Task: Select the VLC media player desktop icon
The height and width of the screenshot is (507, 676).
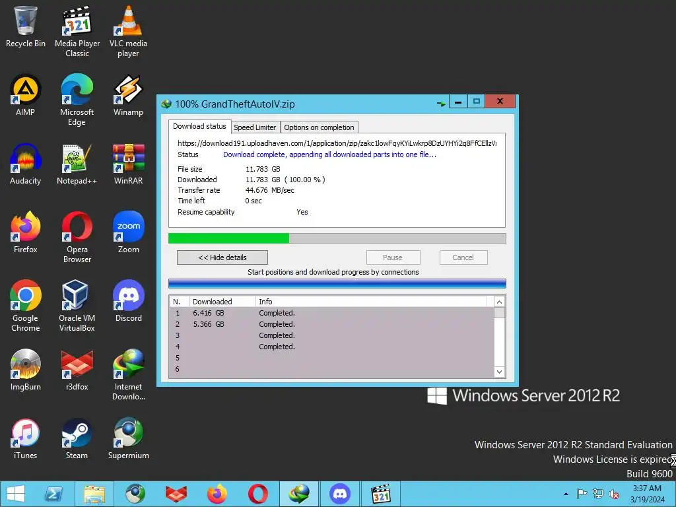Action: click(x=128, y=31)
